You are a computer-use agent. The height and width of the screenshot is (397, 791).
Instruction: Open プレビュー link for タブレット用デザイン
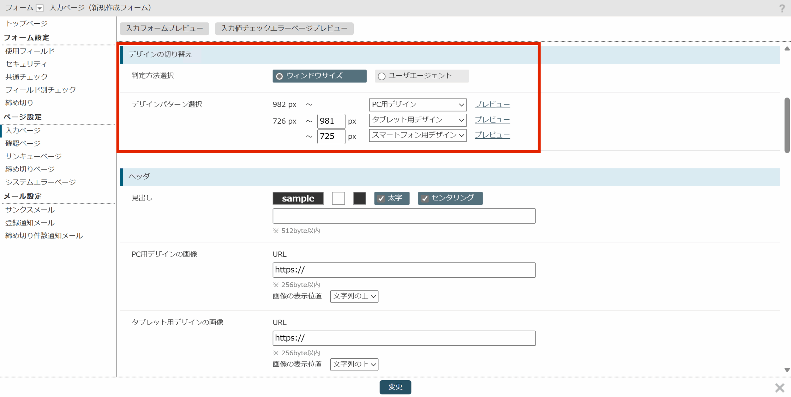[x=492, y=120]
